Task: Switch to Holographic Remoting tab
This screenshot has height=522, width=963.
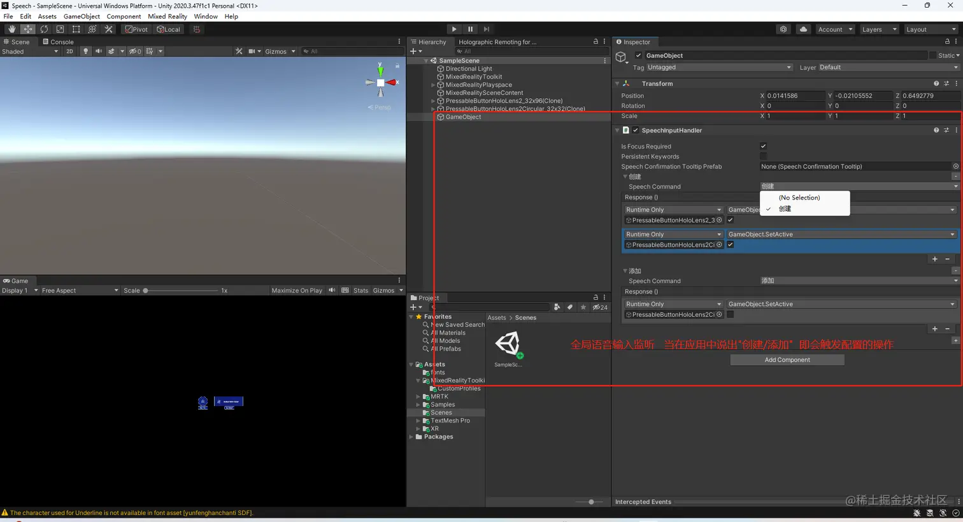Action: pos(497,42)
